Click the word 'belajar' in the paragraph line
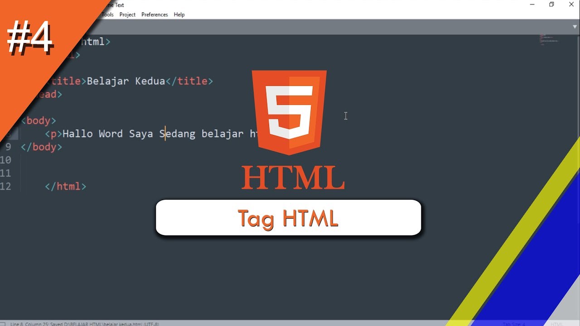 tap(222, 134)
